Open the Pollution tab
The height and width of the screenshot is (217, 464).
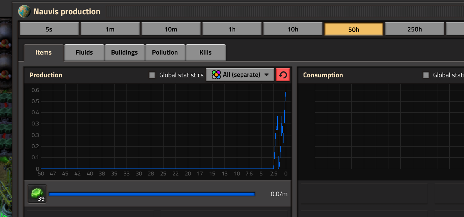click(x=165, y=53)
